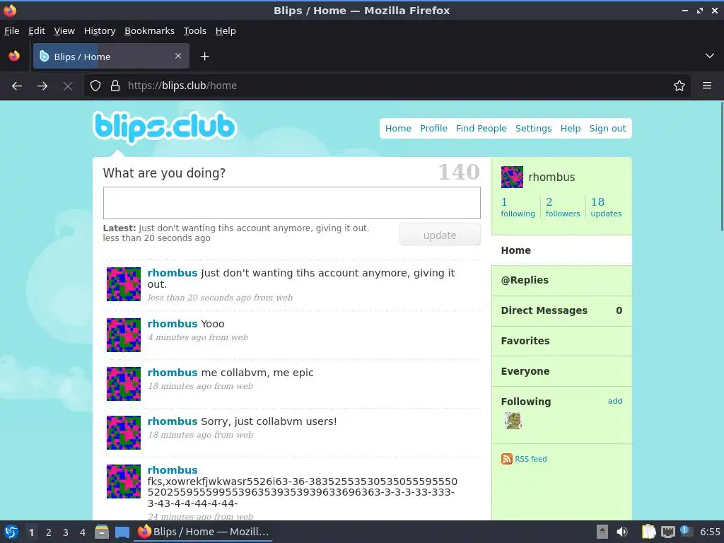The height and width of the screenshot is (543, 724).
Task: Open the '4 minutes ago' timestamp link
Action: [176, 337]
